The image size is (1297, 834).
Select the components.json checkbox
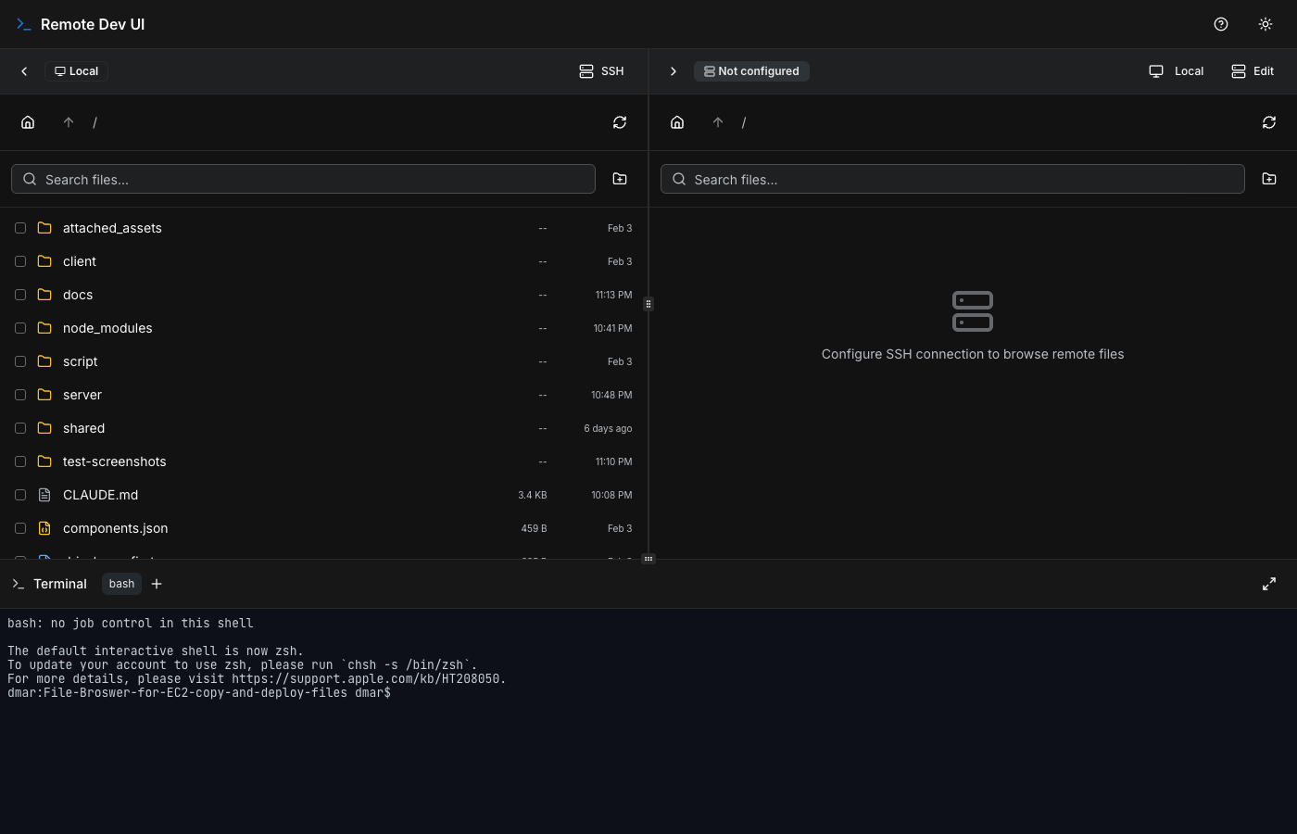(20, 528)
